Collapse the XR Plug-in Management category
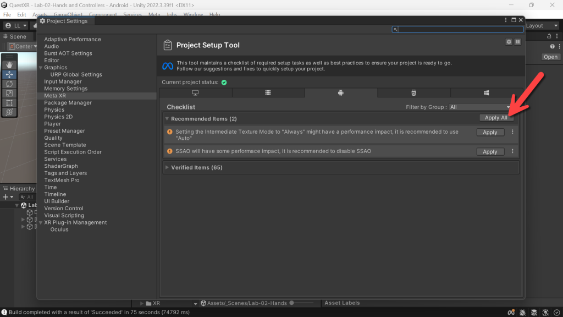 (41, 223)
